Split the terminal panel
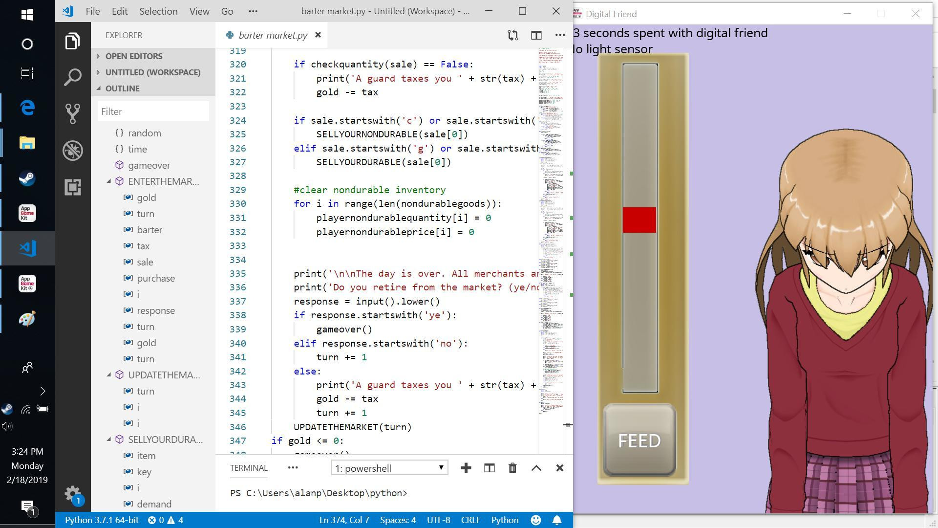 coord(489,468)
